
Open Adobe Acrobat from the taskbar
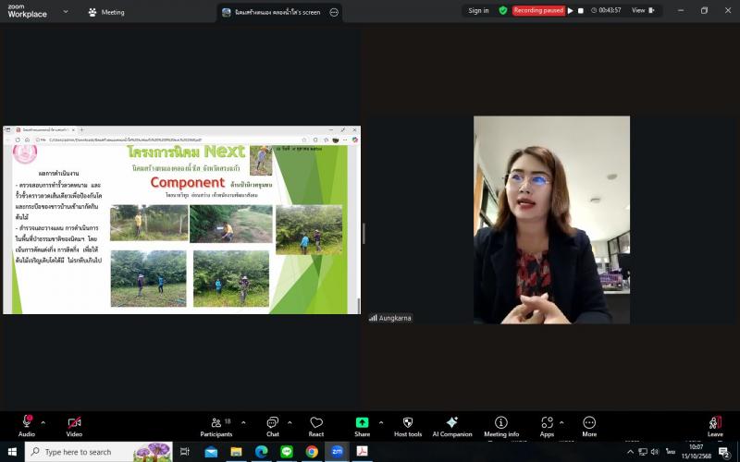pyautogui.click(x=362, y=452)
